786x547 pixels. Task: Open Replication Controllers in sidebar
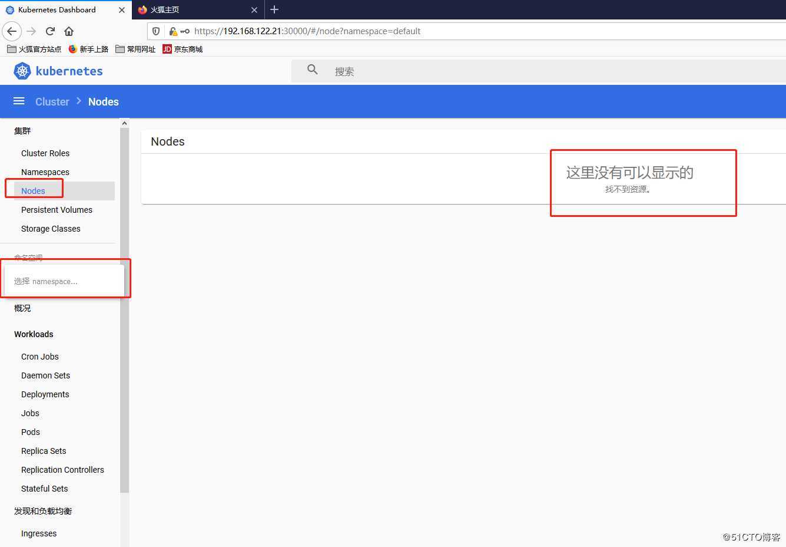click(62, 470)
